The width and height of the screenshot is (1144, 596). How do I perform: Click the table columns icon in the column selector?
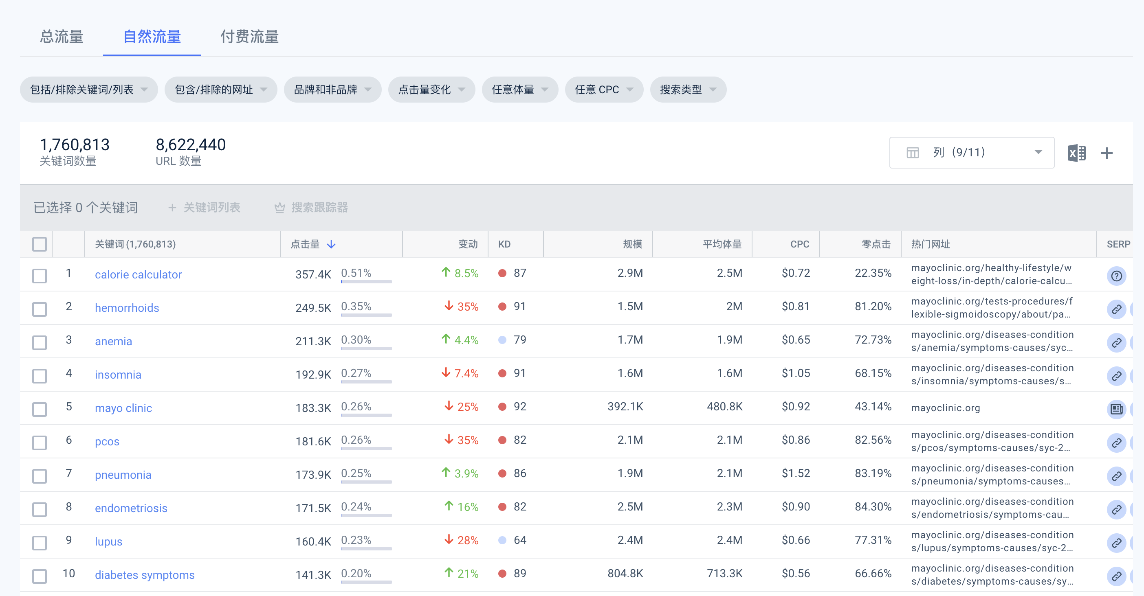click(x=913, y=153)
